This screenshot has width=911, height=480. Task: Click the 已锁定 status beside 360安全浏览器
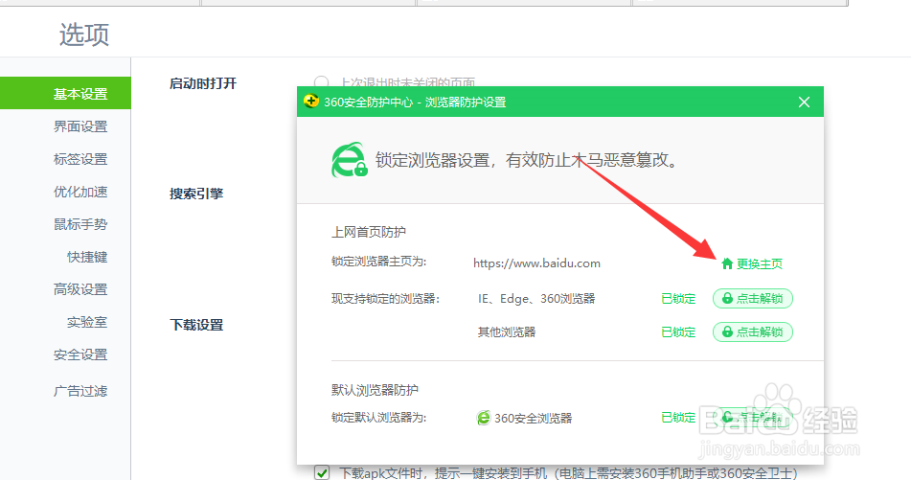[x=678, y=417]
